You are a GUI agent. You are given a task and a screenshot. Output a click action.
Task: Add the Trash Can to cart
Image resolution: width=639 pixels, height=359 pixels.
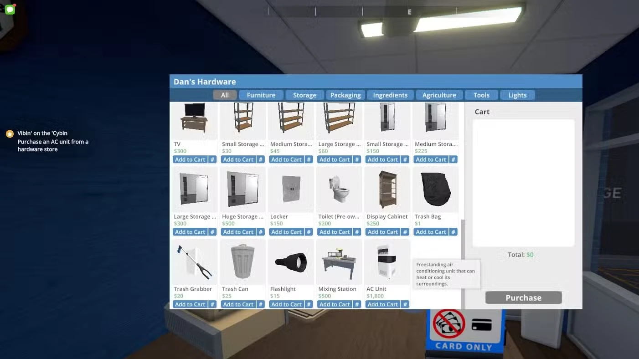[238, 304]
